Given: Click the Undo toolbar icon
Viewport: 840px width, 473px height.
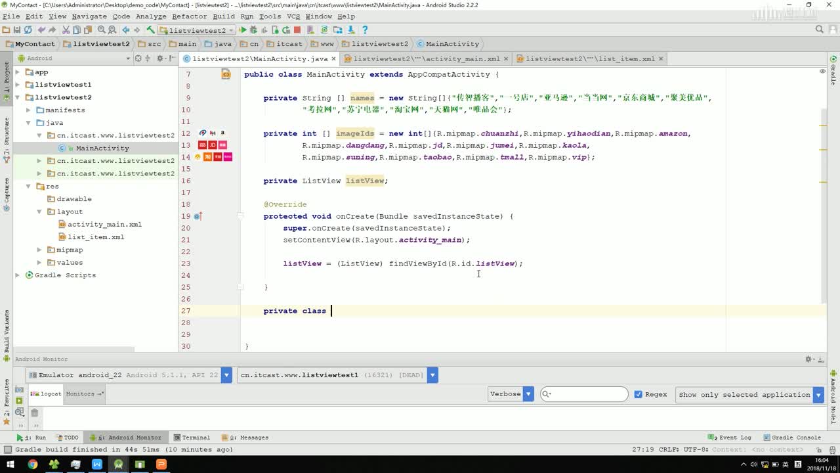Looking at the screenshot, I should (41, 30).
